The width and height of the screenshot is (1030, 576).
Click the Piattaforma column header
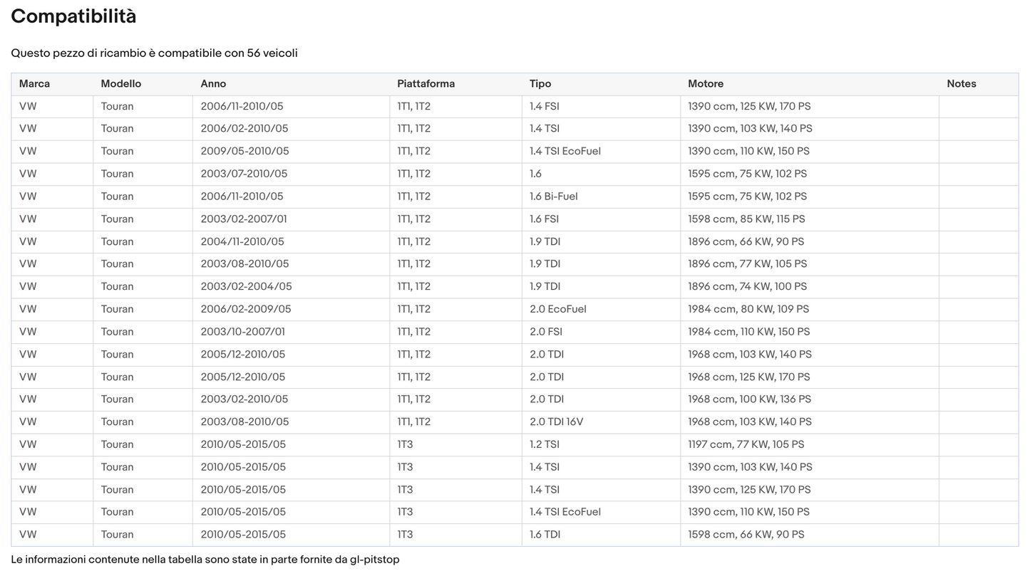(426, 84)
